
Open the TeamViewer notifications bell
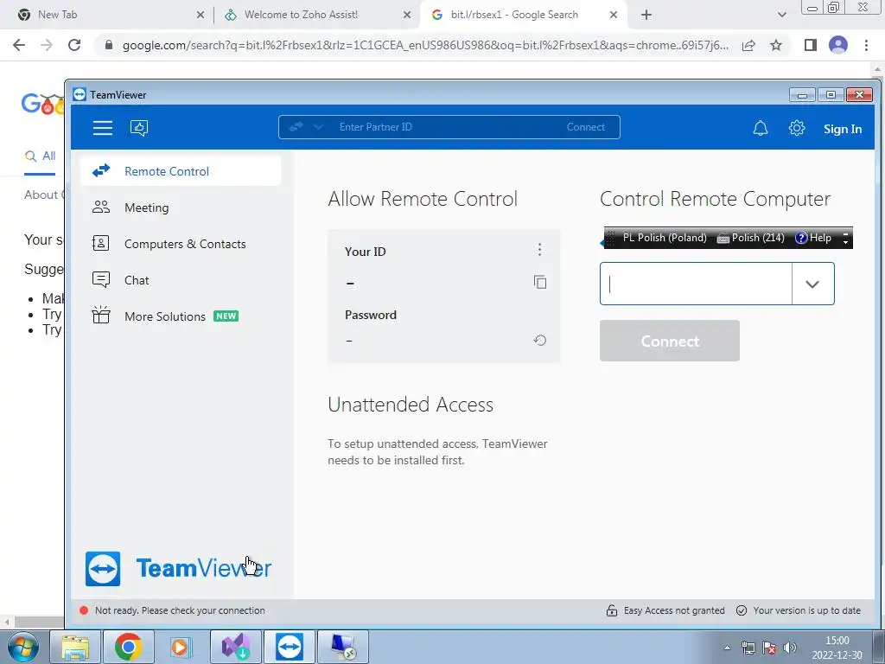(761, 128)
